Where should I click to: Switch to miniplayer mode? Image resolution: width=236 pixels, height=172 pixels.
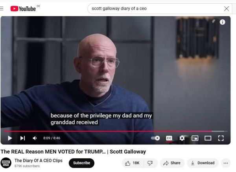click(x=195, y=138)
